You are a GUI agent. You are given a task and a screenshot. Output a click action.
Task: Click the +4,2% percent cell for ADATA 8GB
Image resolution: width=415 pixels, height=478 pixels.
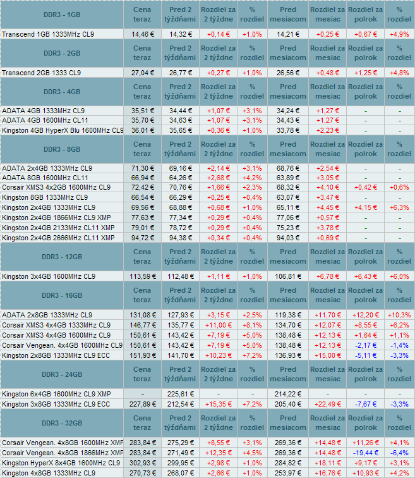pos(252,178)
